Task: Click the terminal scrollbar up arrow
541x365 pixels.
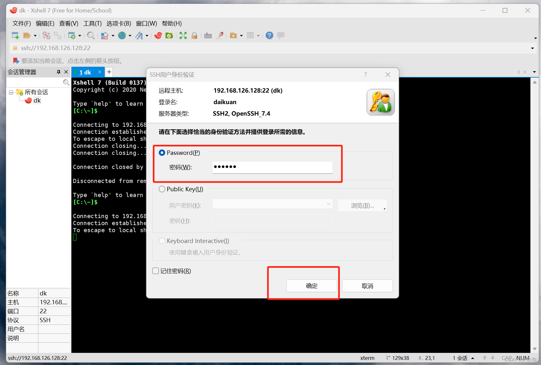Action: tap(535, 82)
